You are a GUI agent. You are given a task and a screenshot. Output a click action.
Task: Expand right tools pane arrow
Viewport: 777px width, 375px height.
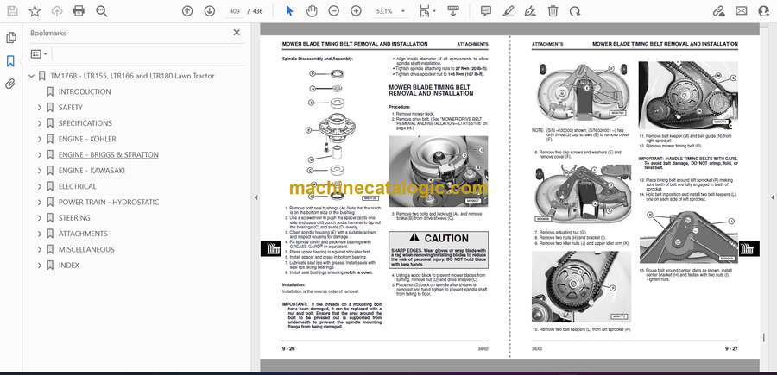(x=772, y=197)
